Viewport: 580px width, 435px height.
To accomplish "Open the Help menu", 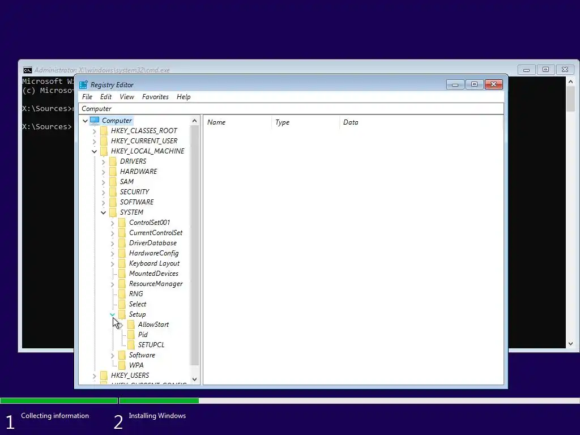I will [x=184, y=97].
